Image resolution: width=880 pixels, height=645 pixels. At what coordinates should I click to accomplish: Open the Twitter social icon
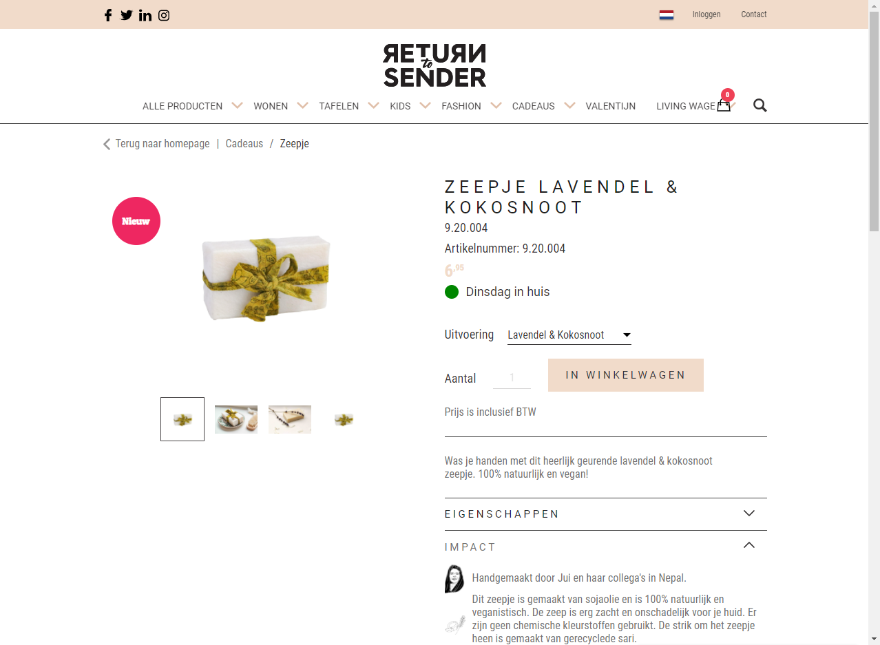pyautogui.click(x=127, y=15)
